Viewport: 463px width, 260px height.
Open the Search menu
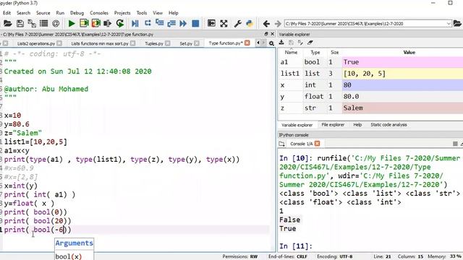(x=23, y=13)
